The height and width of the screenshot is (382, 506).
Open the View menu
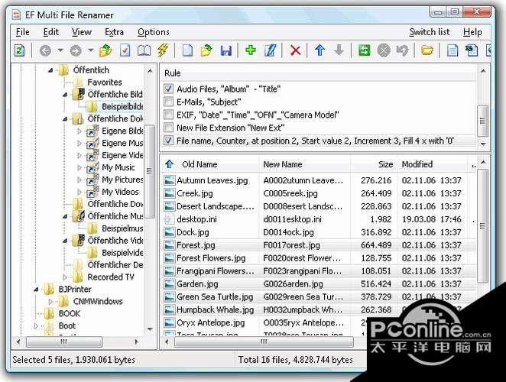coord(82,32)
